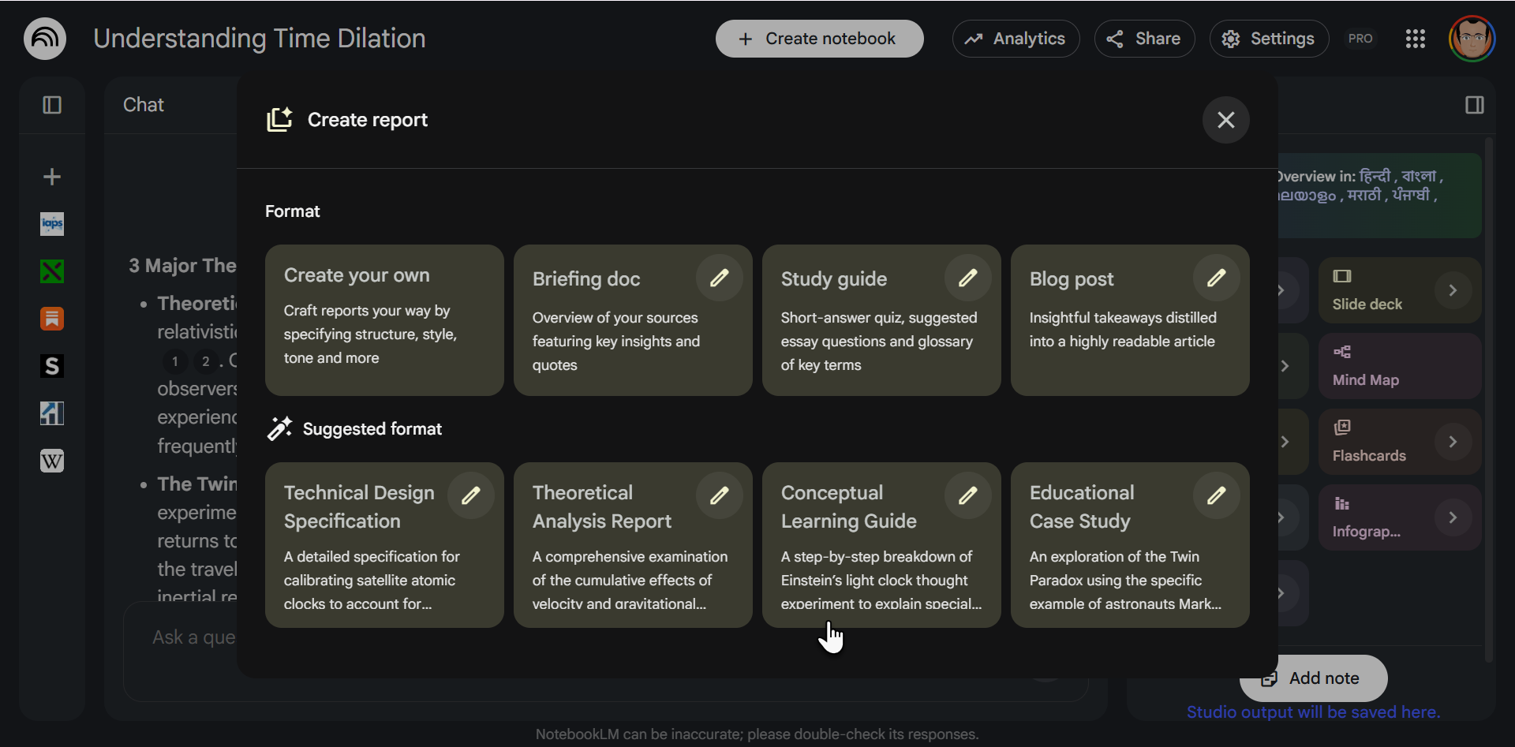The image size is (1515, 747).
Task: Click the Create notebook button
Action: click(x=819, y=39)
